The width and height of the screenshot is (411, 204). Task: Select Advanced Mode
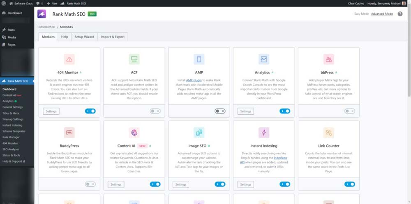(382, 14)
